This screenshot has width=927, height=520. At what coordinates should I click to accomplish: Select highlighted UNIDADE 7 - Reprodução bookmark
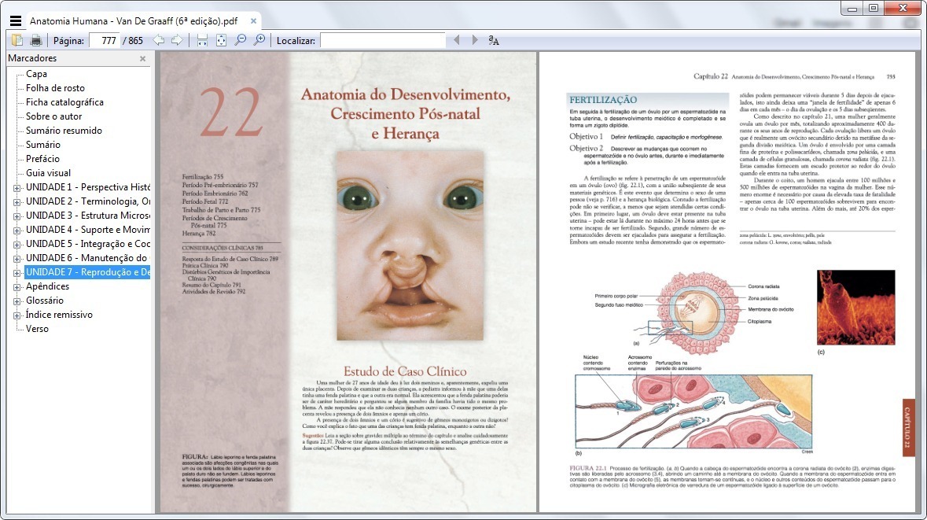87,272
